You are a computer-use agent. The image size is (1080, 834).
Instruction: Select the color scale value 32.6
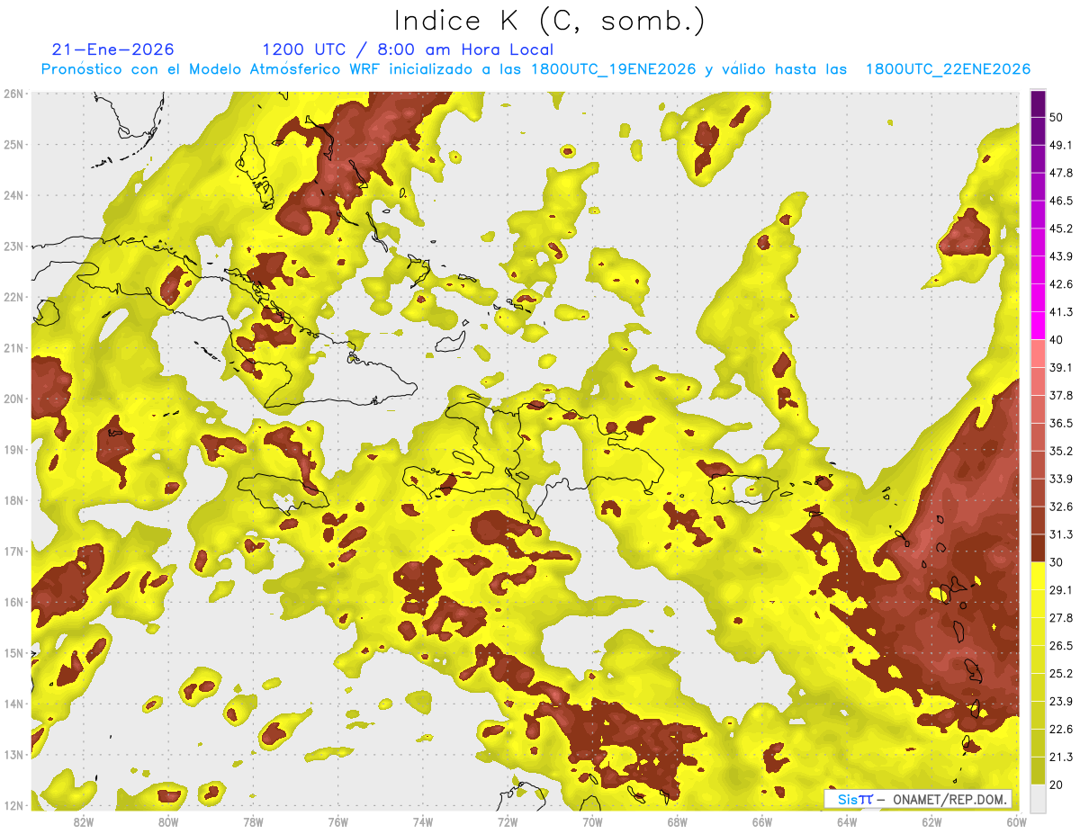pyautogui.click(x=1061, y=507)
